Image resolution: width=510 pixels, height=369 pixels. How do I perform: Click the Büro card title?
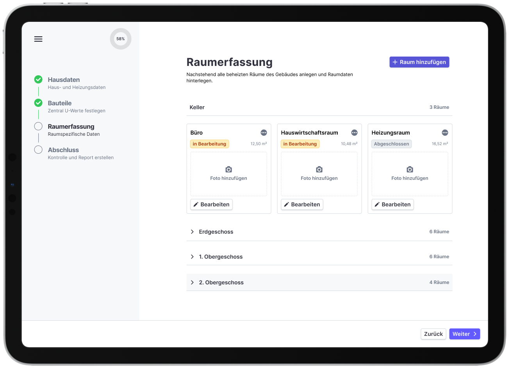coord(196,133)
